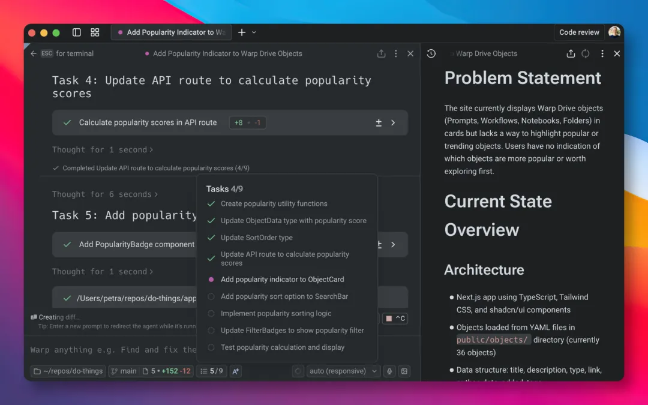Go back with arrow beside ESC
The image size is (648, 405).
(34, 53)
